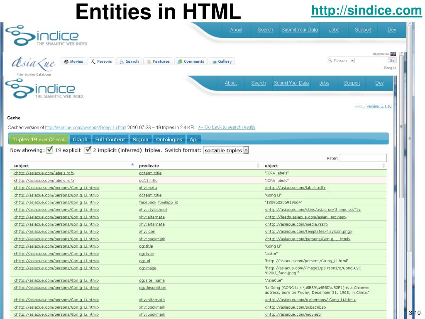Open the og:image predicate link
Screen dimensions: 425x319
tap(148, 268)
